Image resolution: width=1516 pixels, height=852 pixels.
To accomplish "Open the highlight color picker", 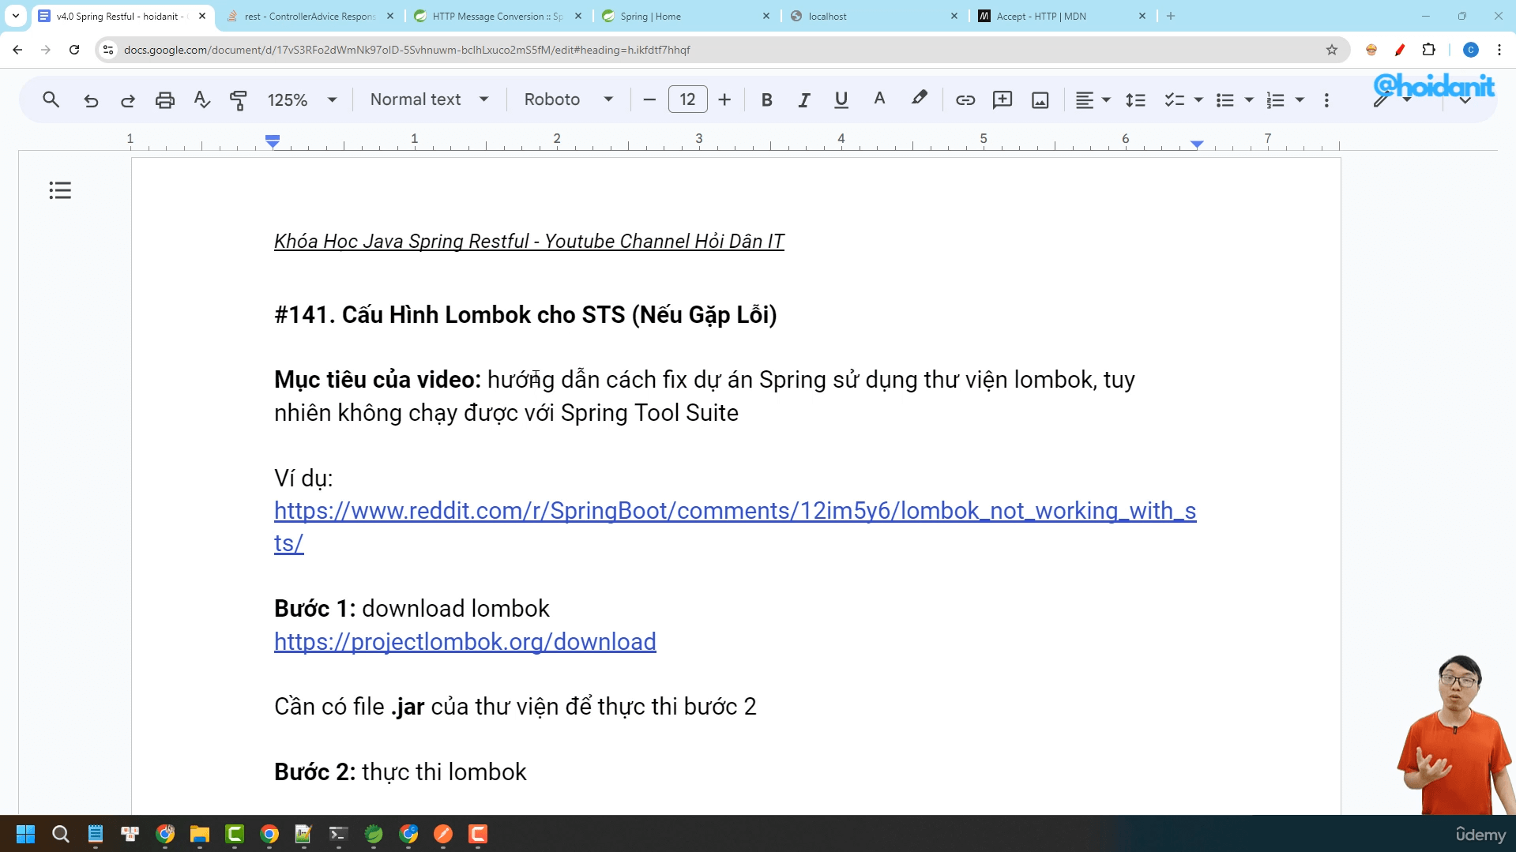I will pos(919,100).
